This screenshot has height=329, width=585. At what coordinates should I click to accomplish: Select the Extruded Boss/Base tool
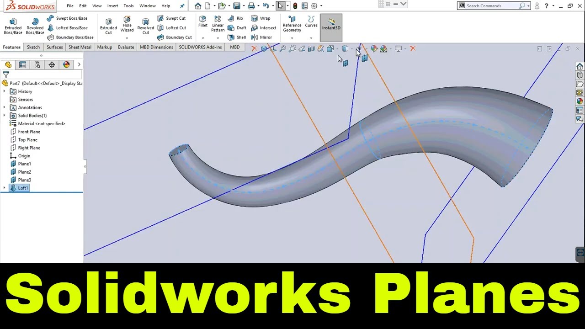point(13,27)
